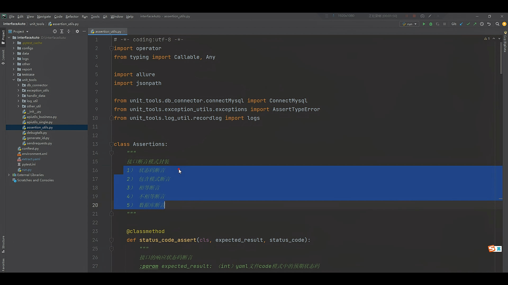The height and width of the screenshot is (285, 508).
Task: Start debugging with the bug icon
Action: tap(431, 24)
